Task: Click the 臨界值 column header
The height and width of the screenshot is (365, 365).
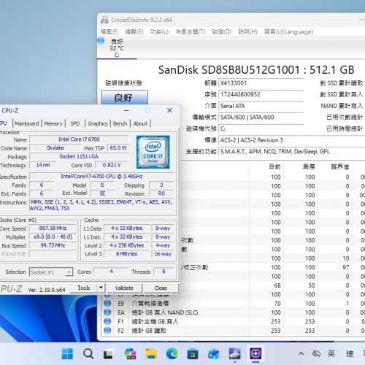Action: [340, 166]
